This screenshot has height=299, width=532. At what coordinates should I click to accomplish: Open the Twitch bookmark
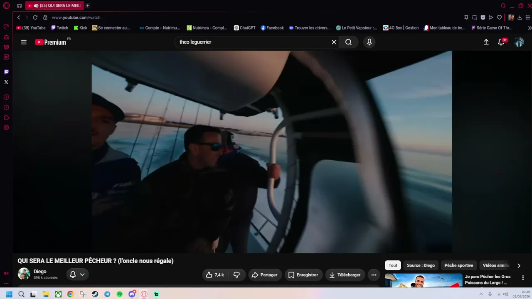pos(59,28)
